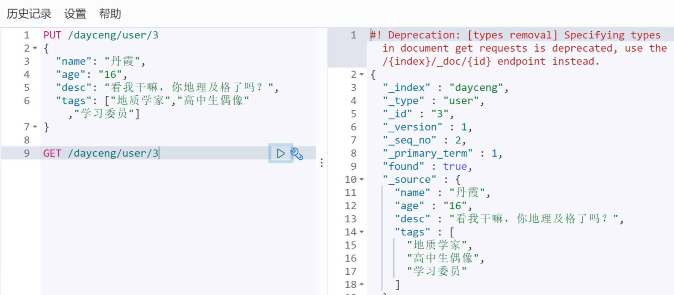Click GET /dayceng/user/3 request line
Viewport: 674px width, 295px height.
(x=101, y=153)
